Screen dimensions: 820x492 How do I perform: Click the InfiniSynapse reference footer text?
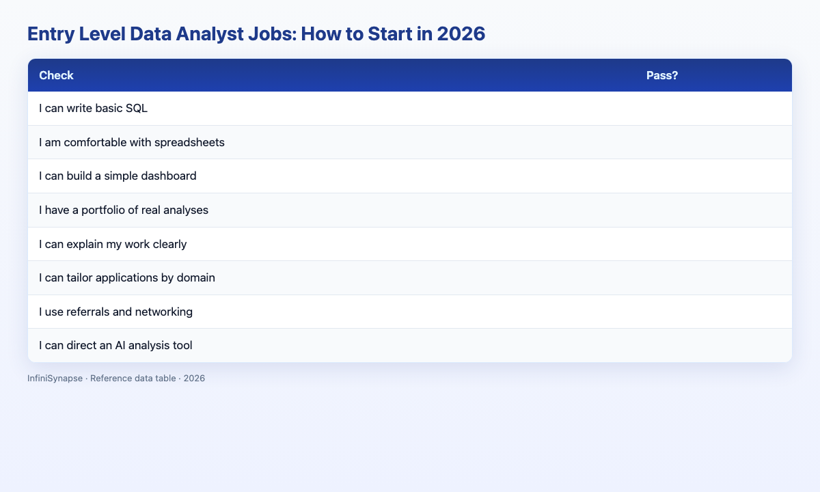coord(116,378)
